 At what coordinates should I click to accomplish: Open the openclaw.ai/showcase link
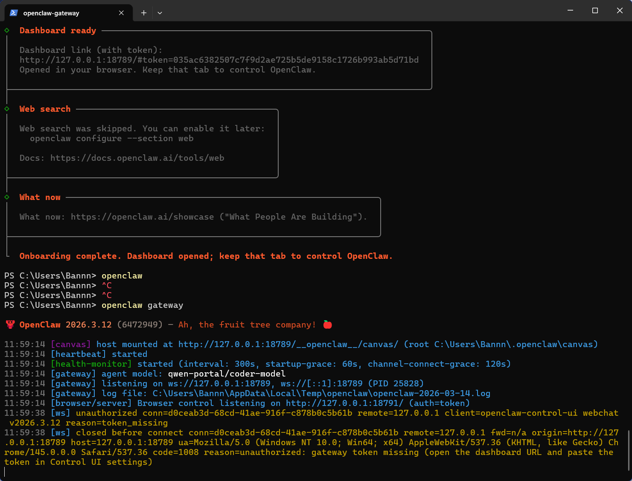click(x=142, y=217)
